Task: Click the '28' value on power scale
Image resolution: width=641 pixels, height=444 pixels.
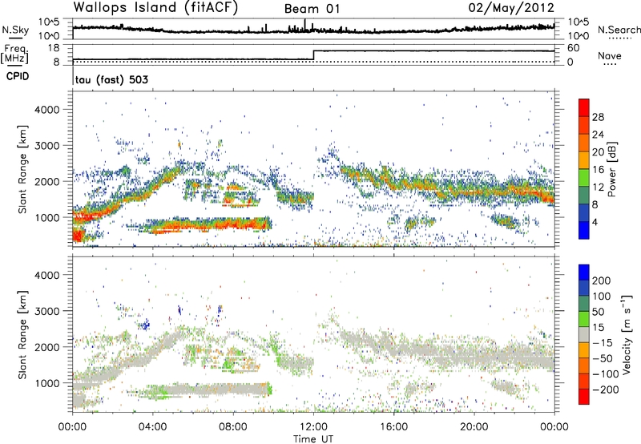Action: [x=598, y=117]
